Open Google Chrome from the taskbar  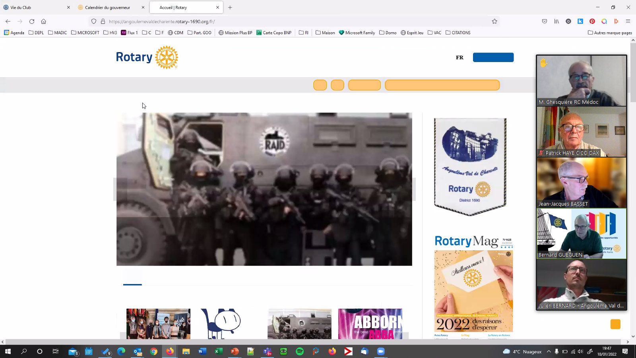pos(153,351)
